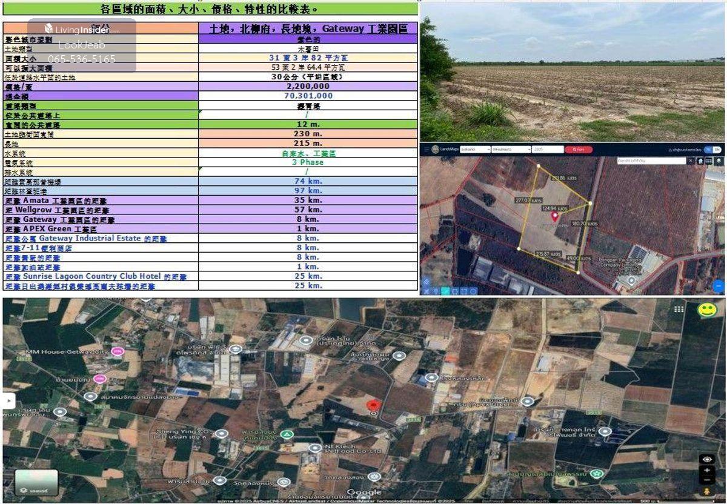Open the Google apps grid icon

(x=679, y=310)
